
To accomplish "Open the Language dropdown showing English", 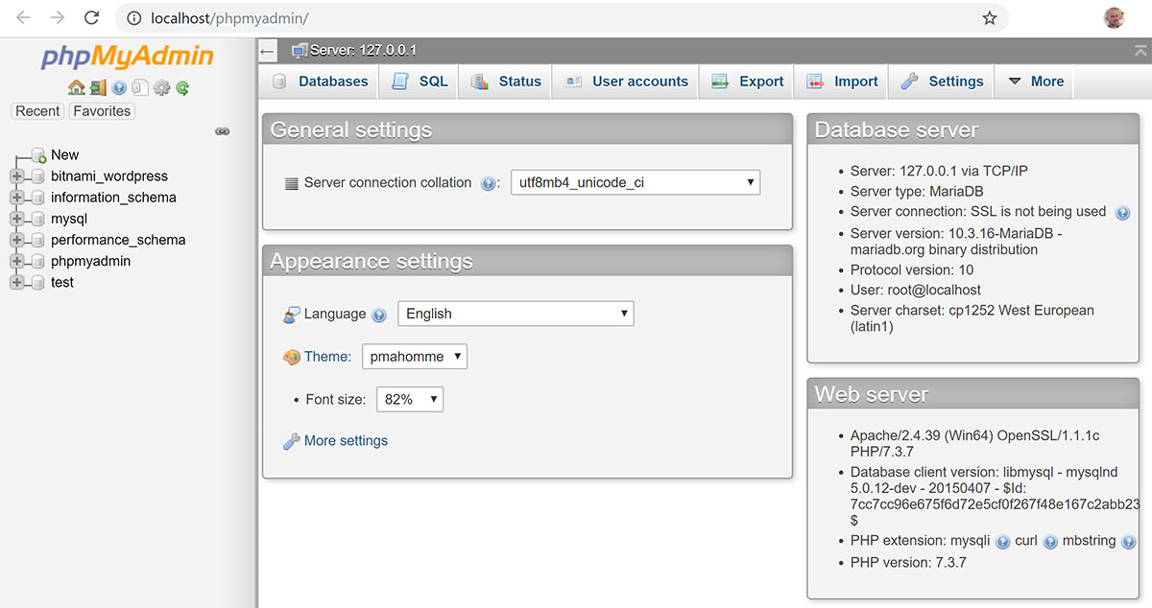I will tap(516, 314).
